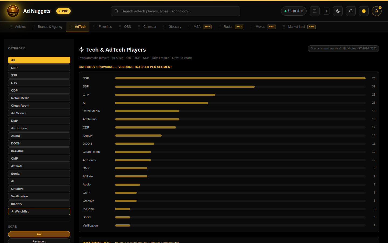Switch dark mode moon icon
The width and height of the screenshot is (388, 243).
338,11
